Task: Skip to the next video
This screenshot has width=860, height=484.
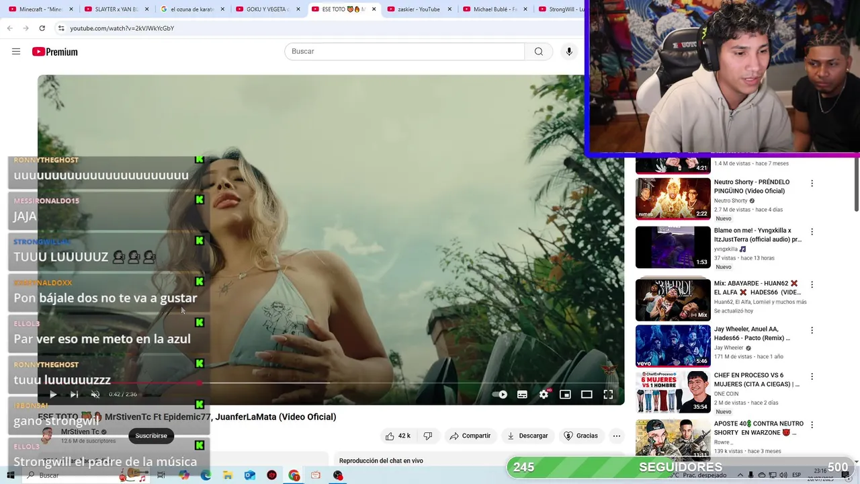Action: 74,395
